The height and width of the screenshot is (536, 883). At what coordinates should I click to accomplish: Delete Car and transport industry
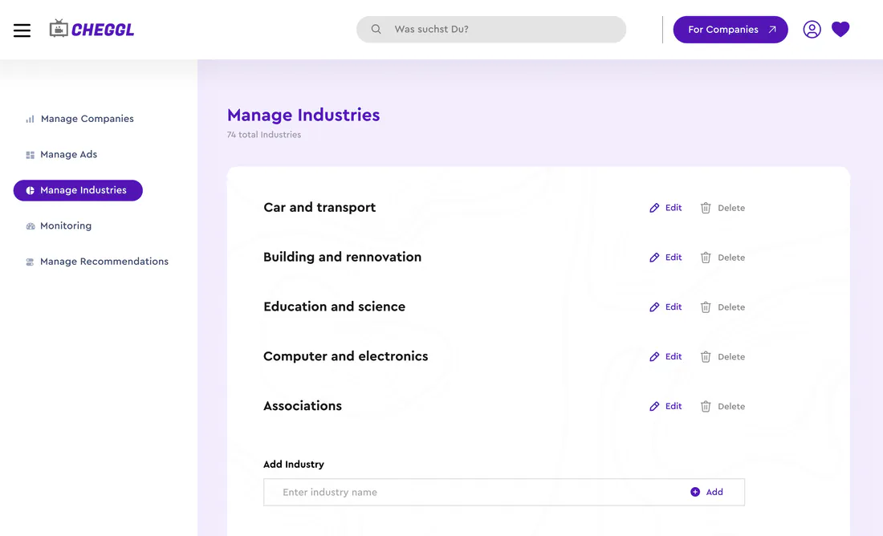coord(722,208)
